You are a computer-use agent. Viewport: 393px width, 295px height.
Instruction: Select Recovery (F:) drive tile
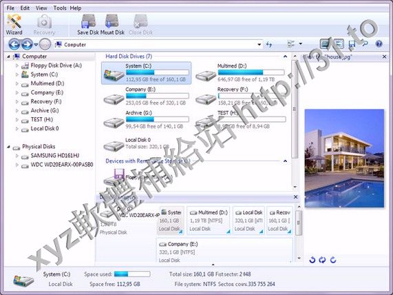pos(240,96)
